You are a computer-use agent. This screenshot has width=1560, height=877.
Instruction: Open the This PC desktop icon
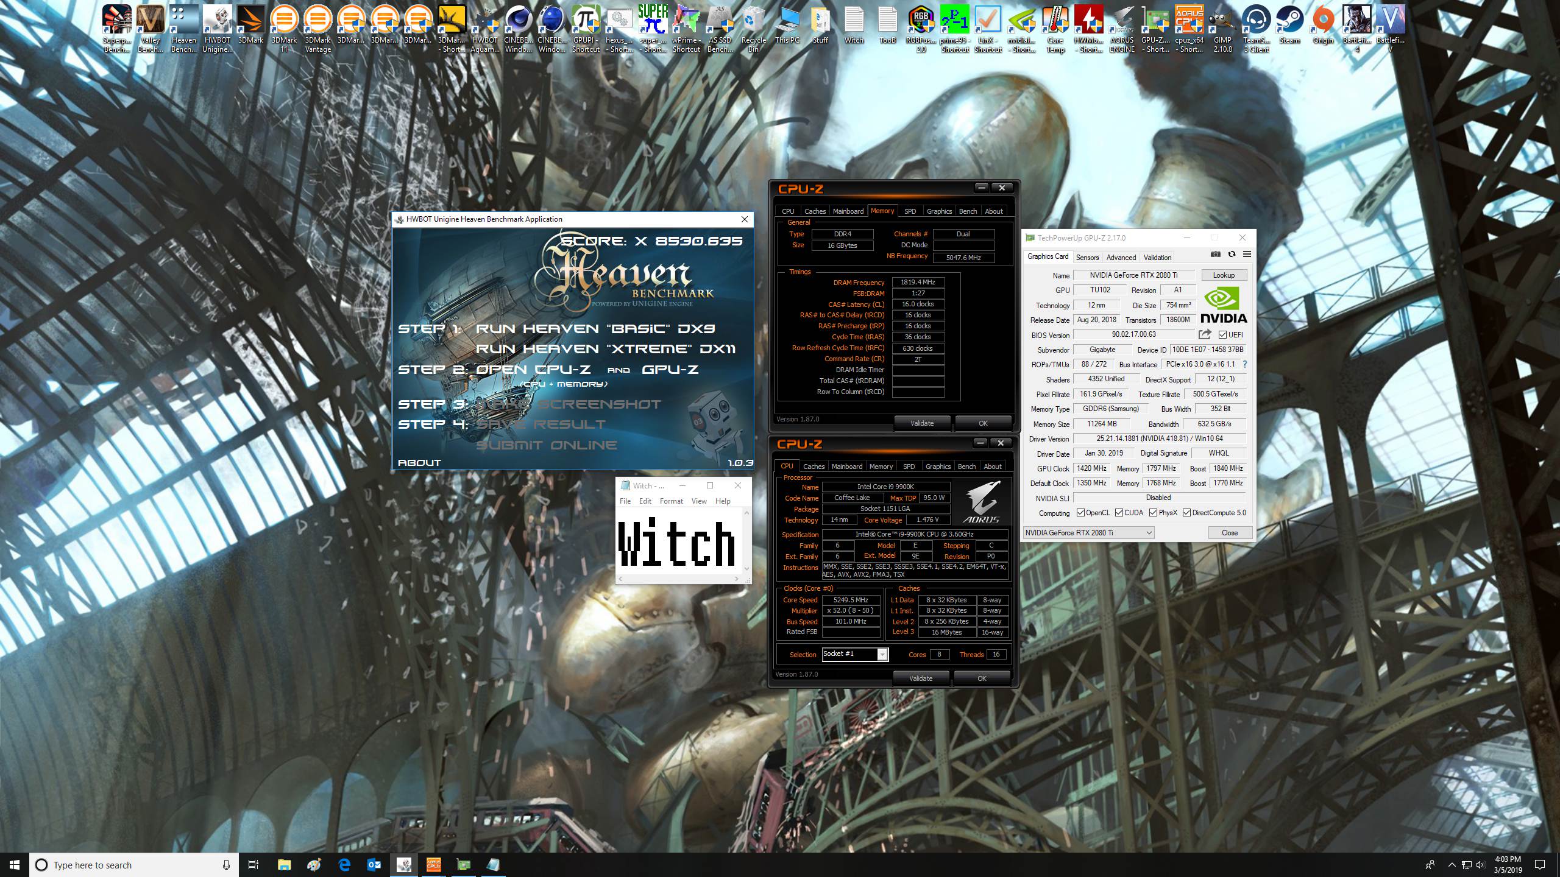pyautogui.click(x=787, y=24)
